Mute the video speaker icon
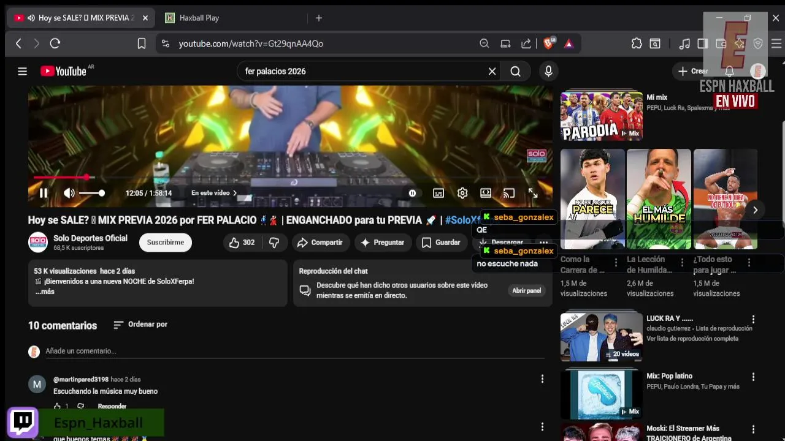The width and height of the screenshot is (785, 441). (x=69, y=193)
